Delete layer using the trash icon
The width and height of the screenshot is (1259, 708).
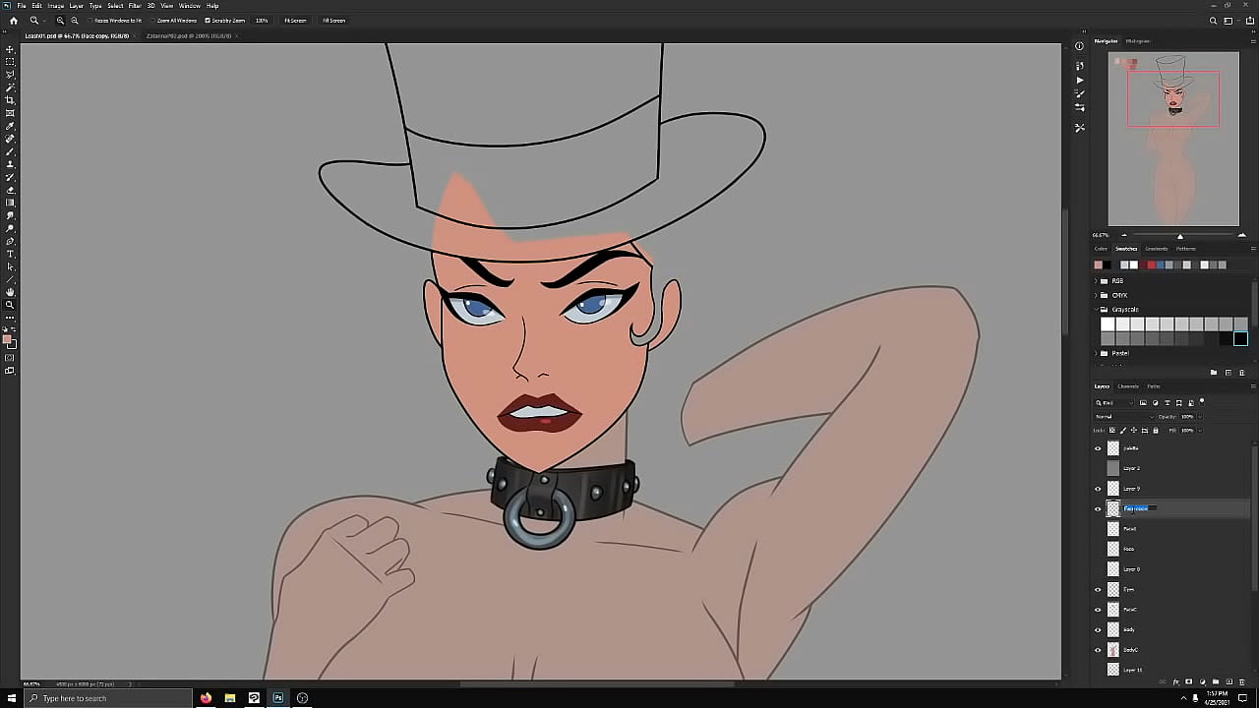[x=1241, y=681]
